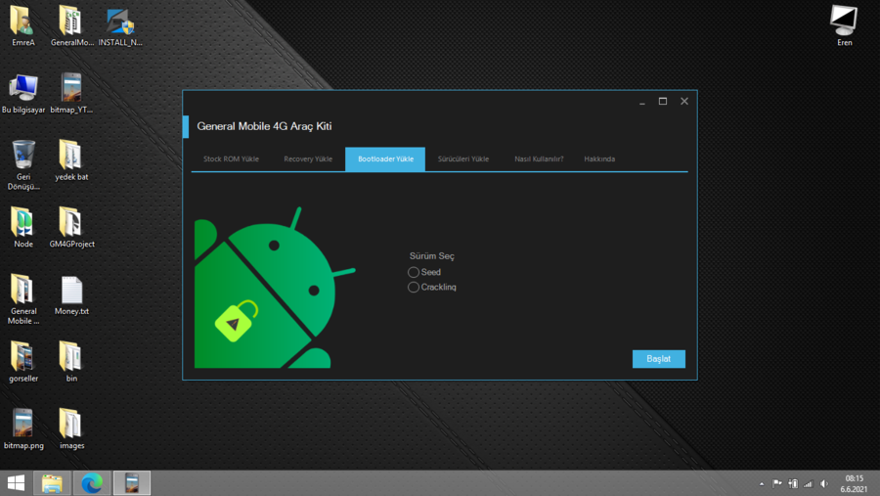Open the Action Center flag icon
This screenshot has width=880, height=496.
tap(777, 483)
